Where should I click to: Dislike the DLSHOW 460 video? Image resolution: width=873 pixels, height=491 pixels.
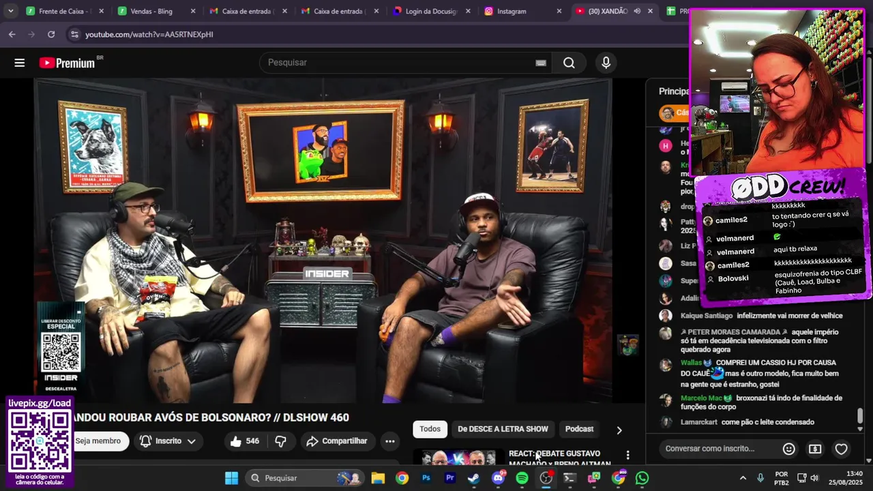point(280,441)
